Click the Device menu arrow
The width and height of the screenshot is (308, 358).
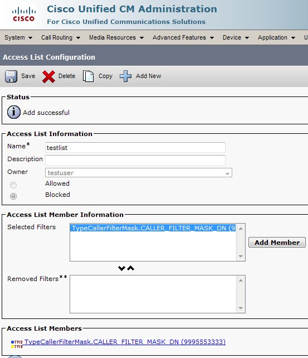coord(247,38)
